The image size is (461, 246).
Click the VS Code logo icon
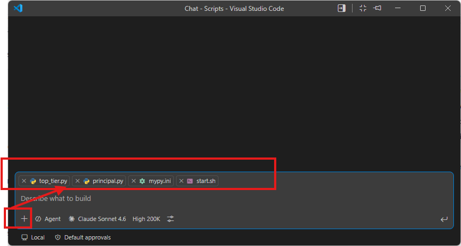pos(18,8)
